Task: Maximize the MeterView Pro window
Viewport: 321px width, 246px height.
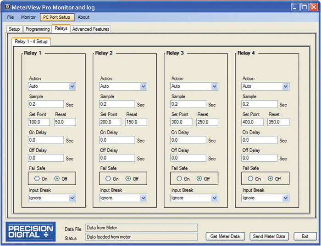Action: point(304,7)
